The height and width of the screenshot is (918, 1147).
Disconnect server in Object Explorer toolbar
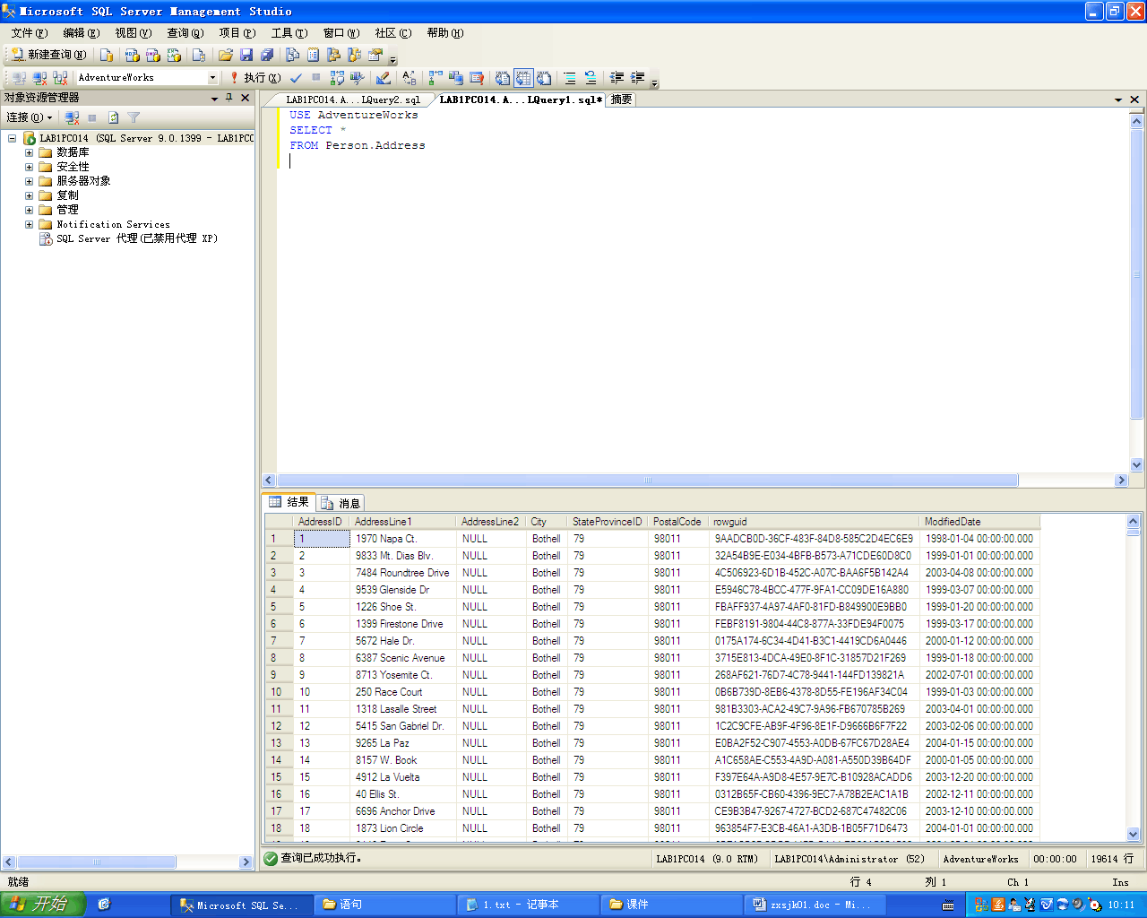tap(73, 117)
